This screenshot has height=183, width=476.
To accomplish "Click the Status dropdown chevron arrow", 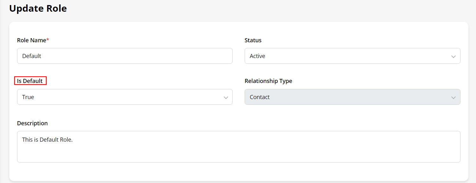I will click(453, 57).
